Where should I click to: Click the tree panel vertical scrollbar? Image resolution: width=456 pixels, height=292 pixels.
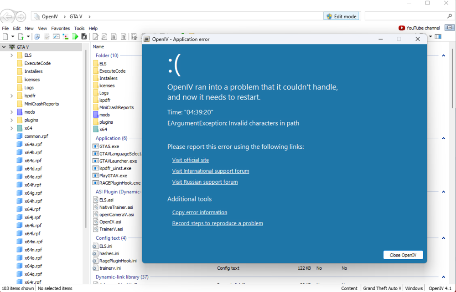click(86, 139)
